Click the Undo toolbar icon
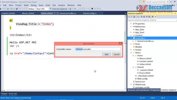This screenshot has width=177, height=100. [x=20, y=9]
